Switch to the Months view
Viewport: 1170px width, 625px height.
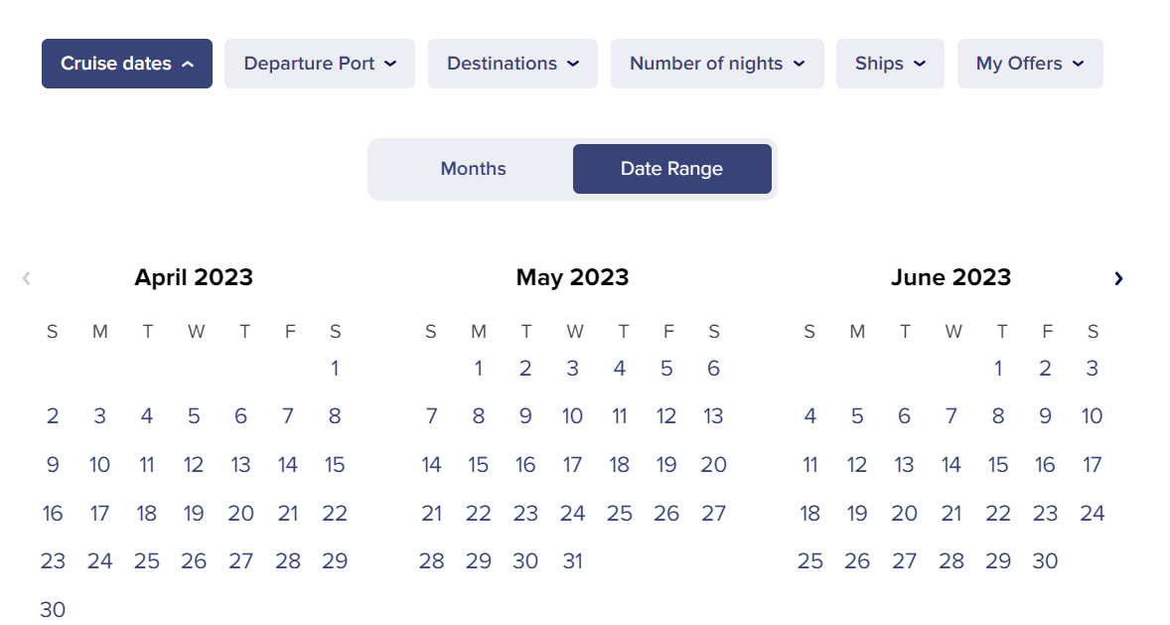pos(473,169)
